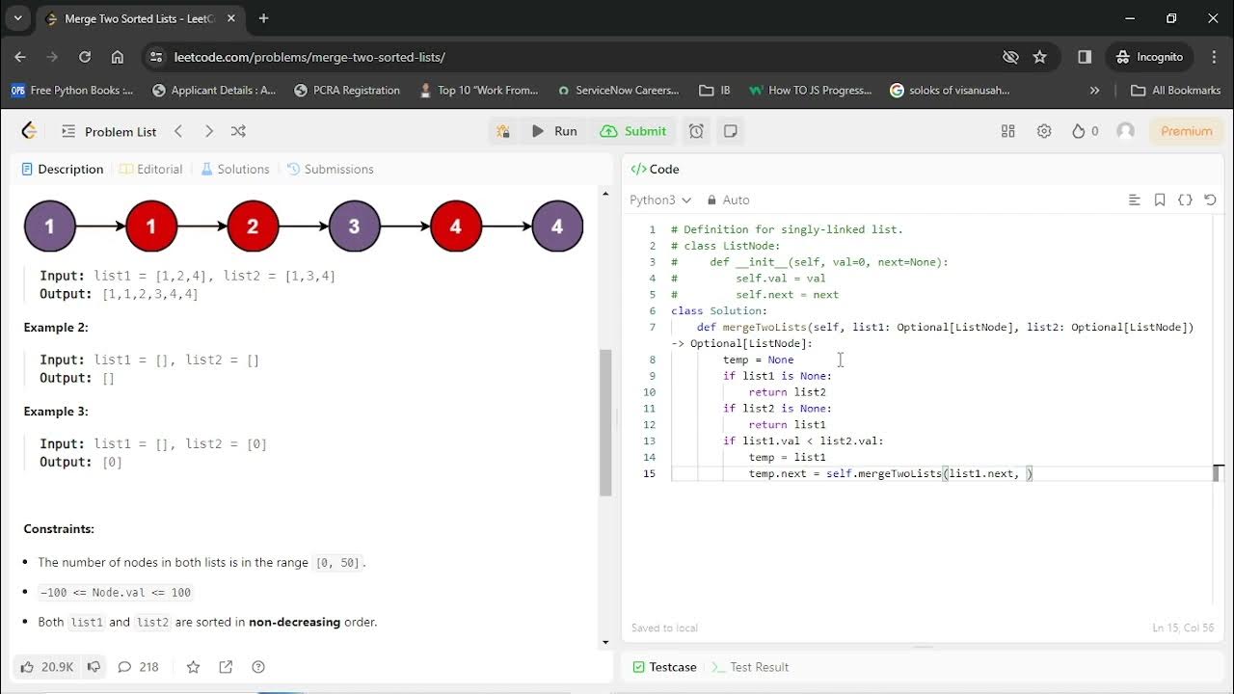
Task: Open the Python3 language dropdown
Action: [660, 200]
